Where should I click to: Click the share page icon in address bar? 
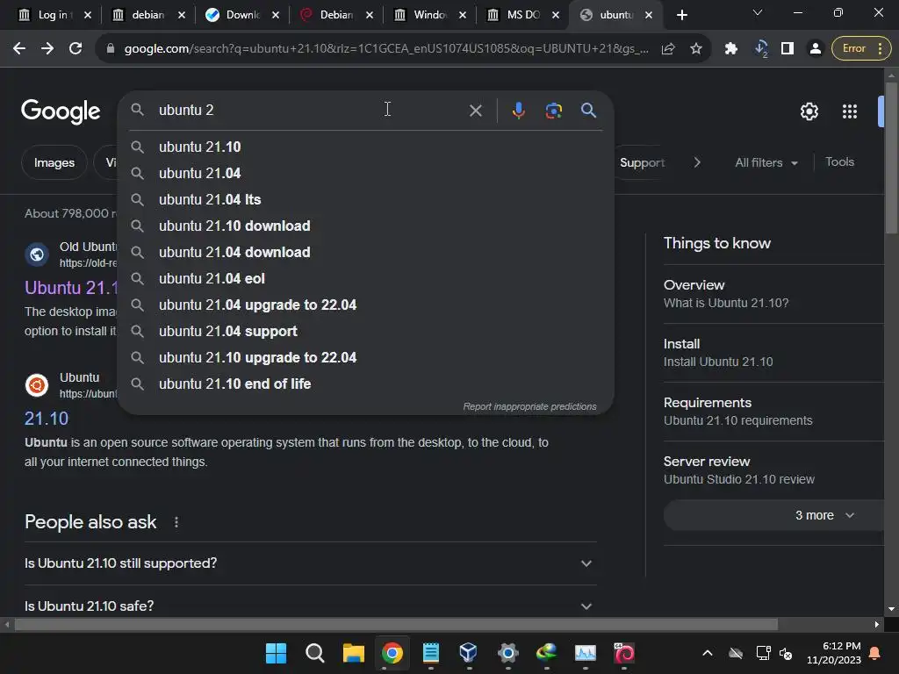click(668, 49)
